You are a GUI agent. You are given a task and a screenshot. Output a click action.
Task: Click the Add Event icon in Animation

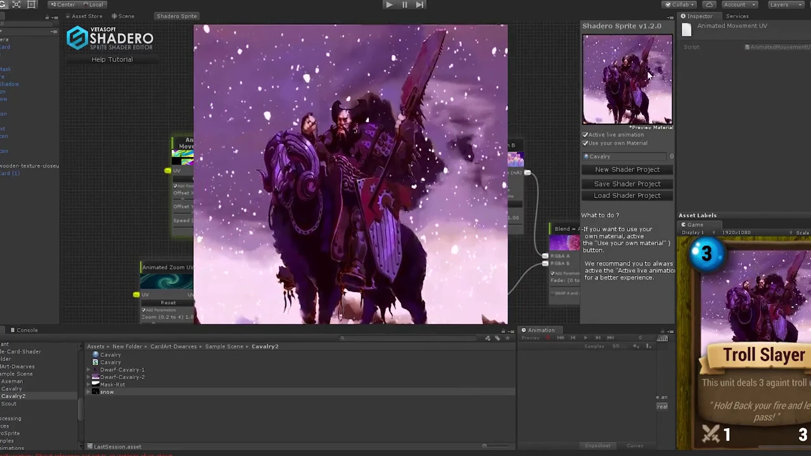point(648,346)
